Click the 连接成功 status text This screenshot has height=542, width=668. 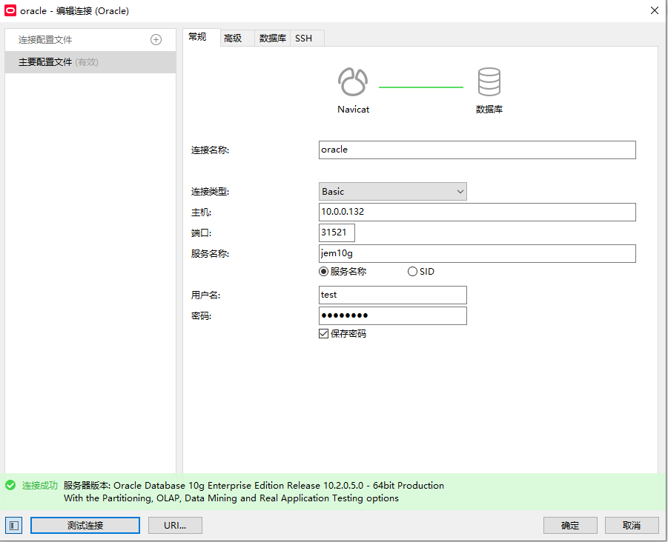pos(39,486)
